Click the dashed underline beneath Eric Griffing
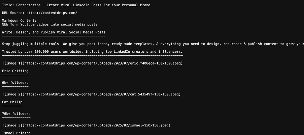The width and height of the screenshot is (304, 135). pyautogui.click(x=15, y=75)
